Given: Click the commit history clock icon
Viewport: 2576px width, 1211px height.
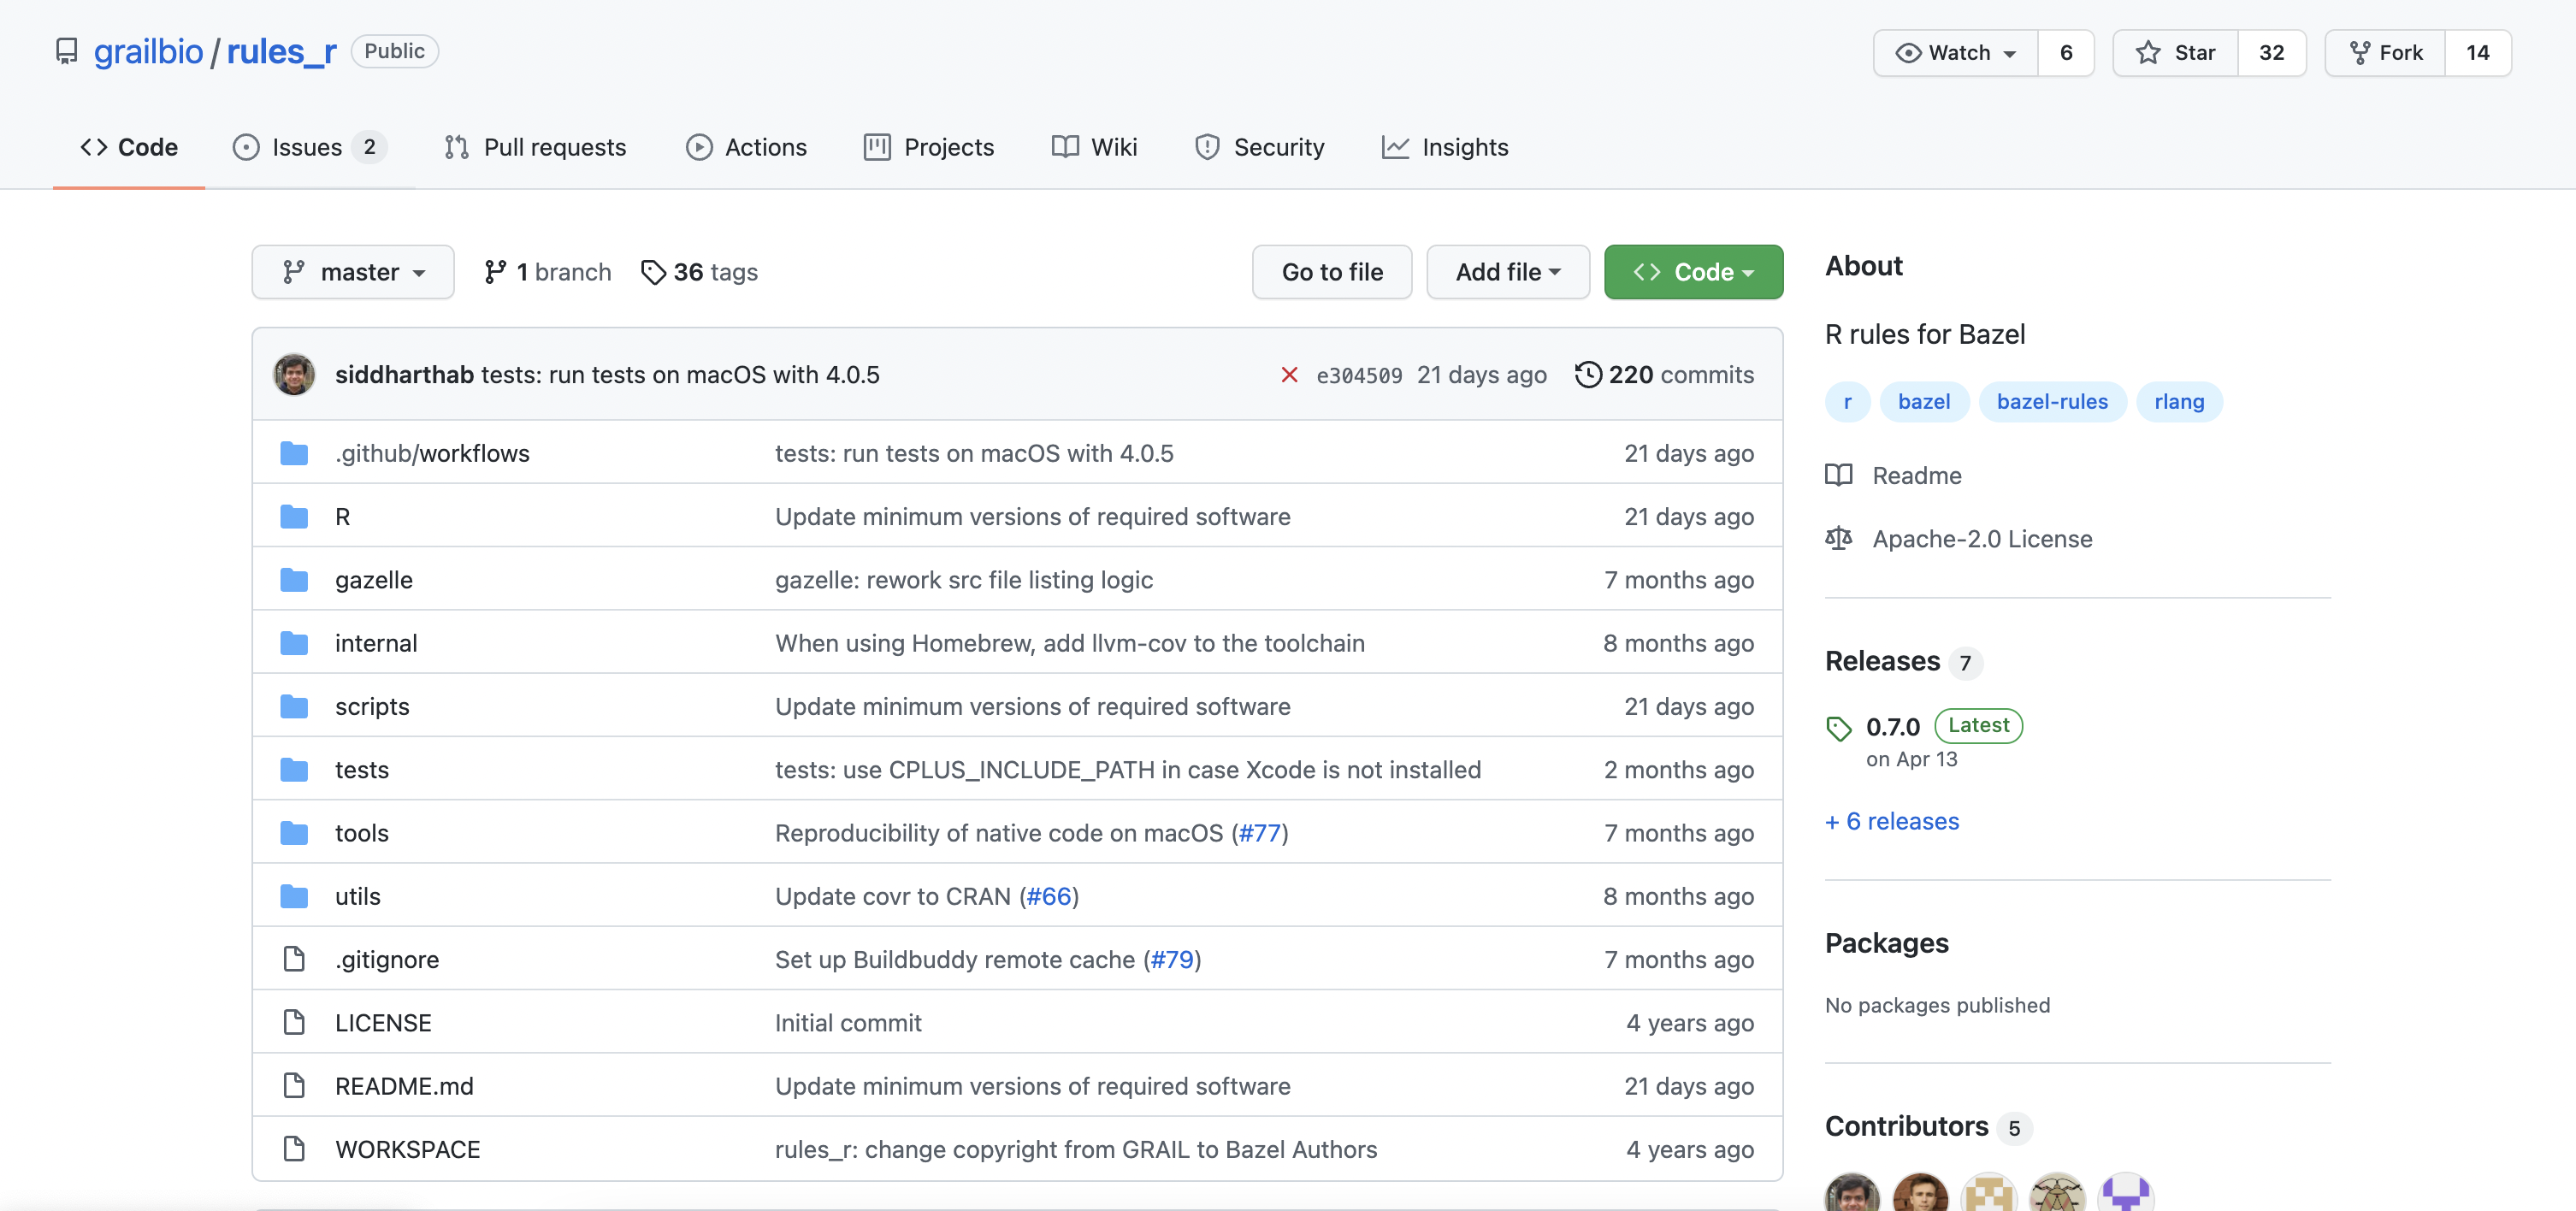Looking at the screenshot, I should point(1587,374).
